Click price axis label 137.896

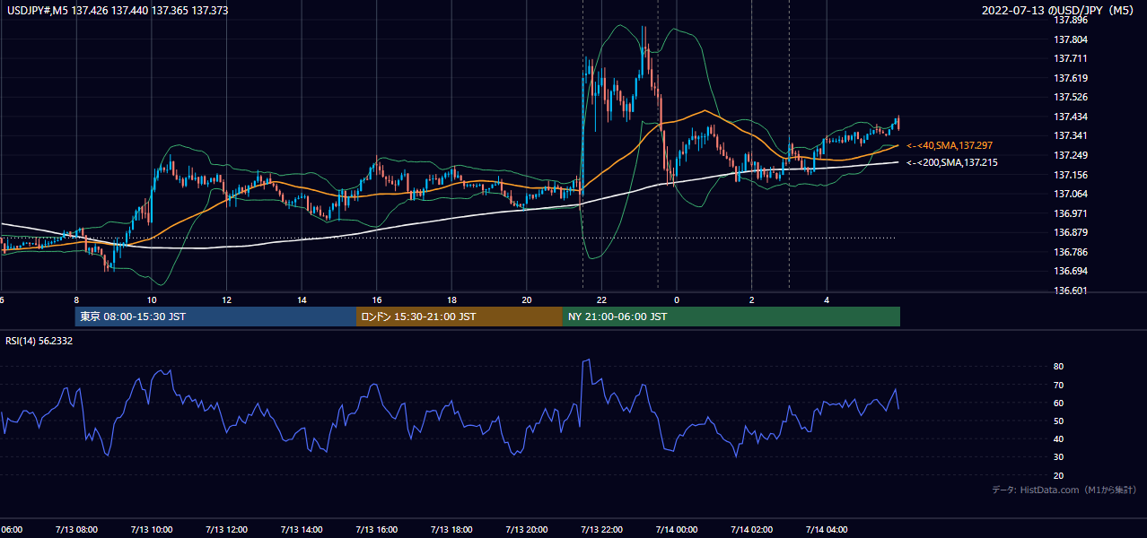click(1070, 20)
